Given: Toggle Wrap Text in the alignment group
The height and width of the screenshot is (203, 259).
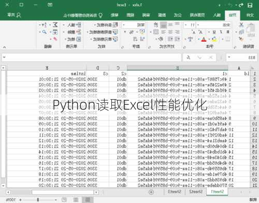Looking at the screenshot, I should pyautogui.click(x=156, y=25).
